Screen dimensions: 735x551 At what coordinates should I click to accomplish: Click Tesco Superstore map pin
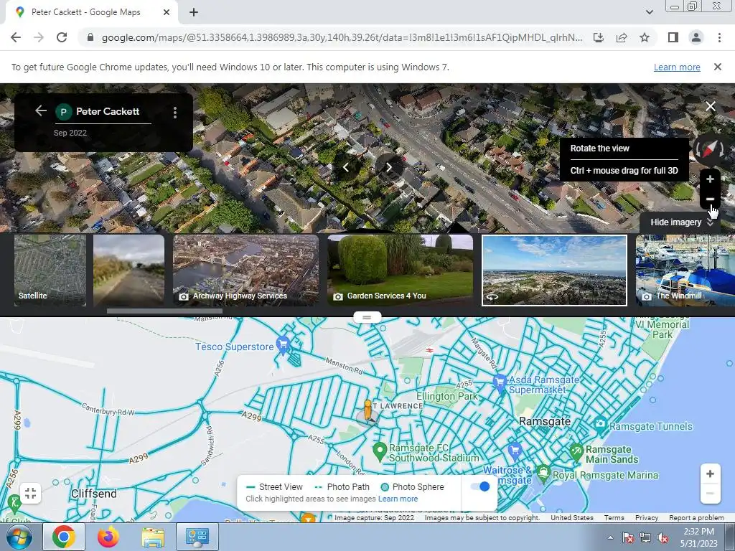283,345
